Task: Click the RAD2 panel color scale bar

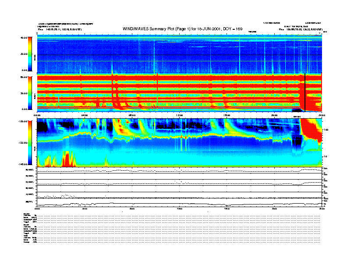Action: [x=30, y=54]
